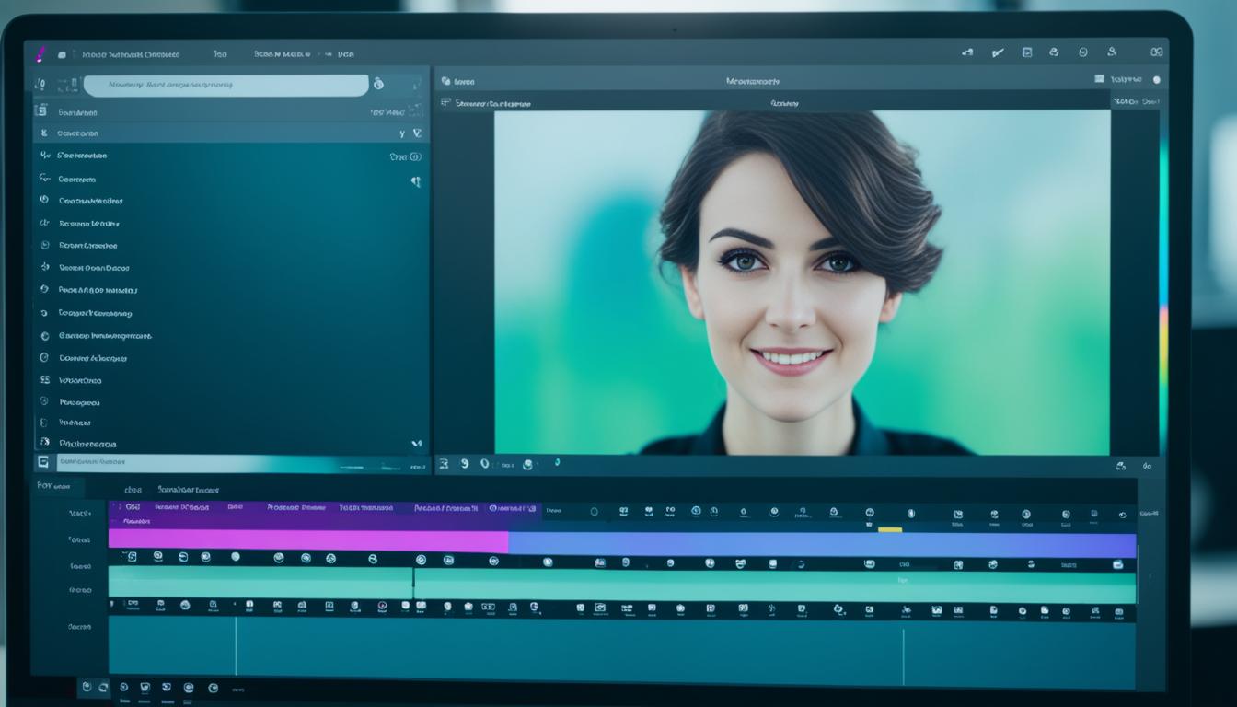Click the circled badge at right of third list row
The image size is (1237, 707).
coord(415,156)
